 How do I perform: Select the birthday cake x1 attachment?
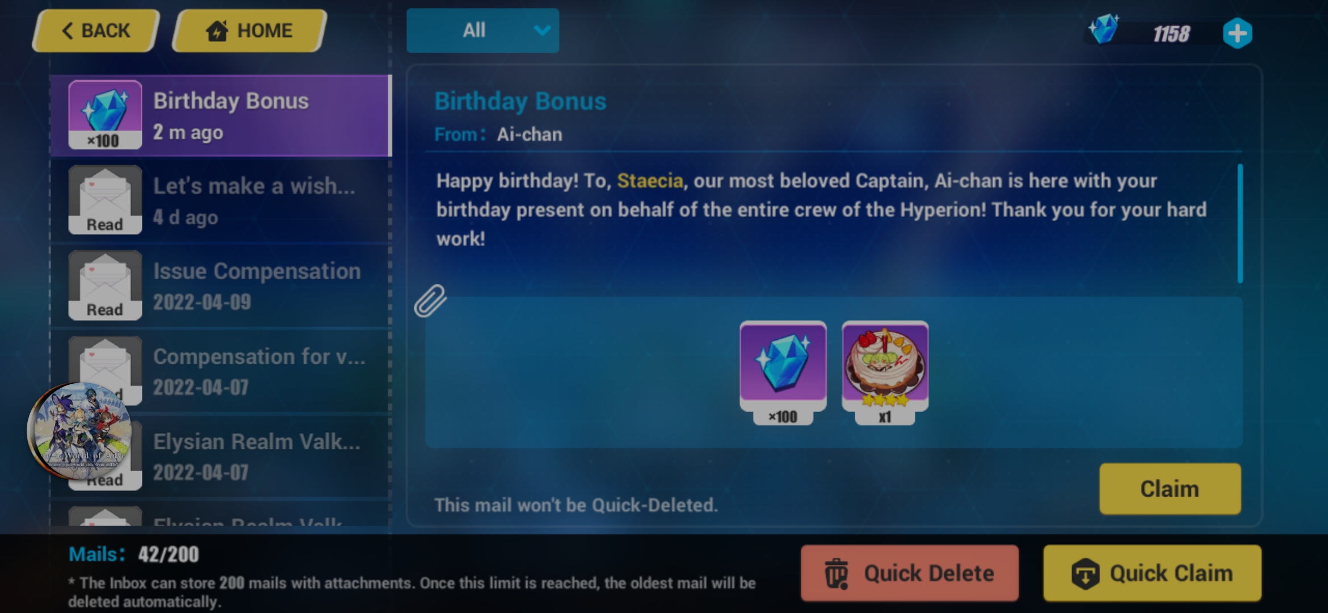(885, 373)
